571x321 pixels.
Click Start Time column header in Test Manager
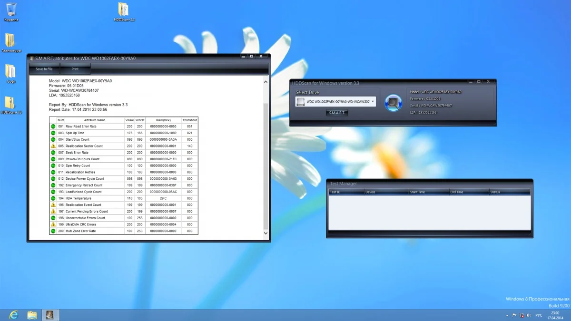[428, 192]
